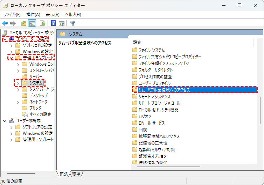Click the 設定 column header
This screenshot has height=185, width=264.
[x=137, y=42]
